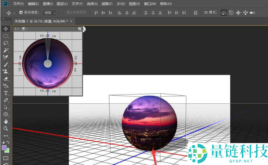Screen dimensions: 268x165
Task: Toggle Quick Mask mode button
Action: pos(6,158)
